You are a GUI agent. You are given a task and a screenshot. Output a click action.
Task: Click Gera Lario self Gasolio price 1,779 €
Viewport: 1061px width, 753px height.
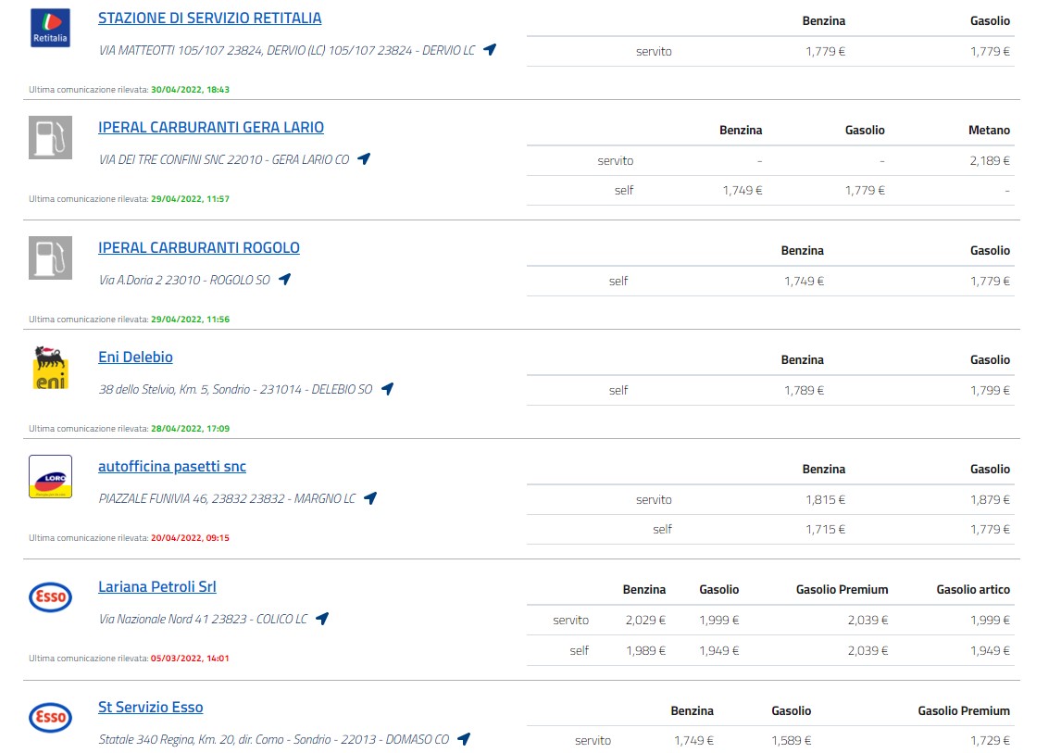coord(865,190)
